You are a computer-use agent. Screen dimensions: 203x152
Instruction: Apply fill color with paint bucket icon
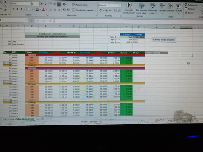click(x=37, y=9)
